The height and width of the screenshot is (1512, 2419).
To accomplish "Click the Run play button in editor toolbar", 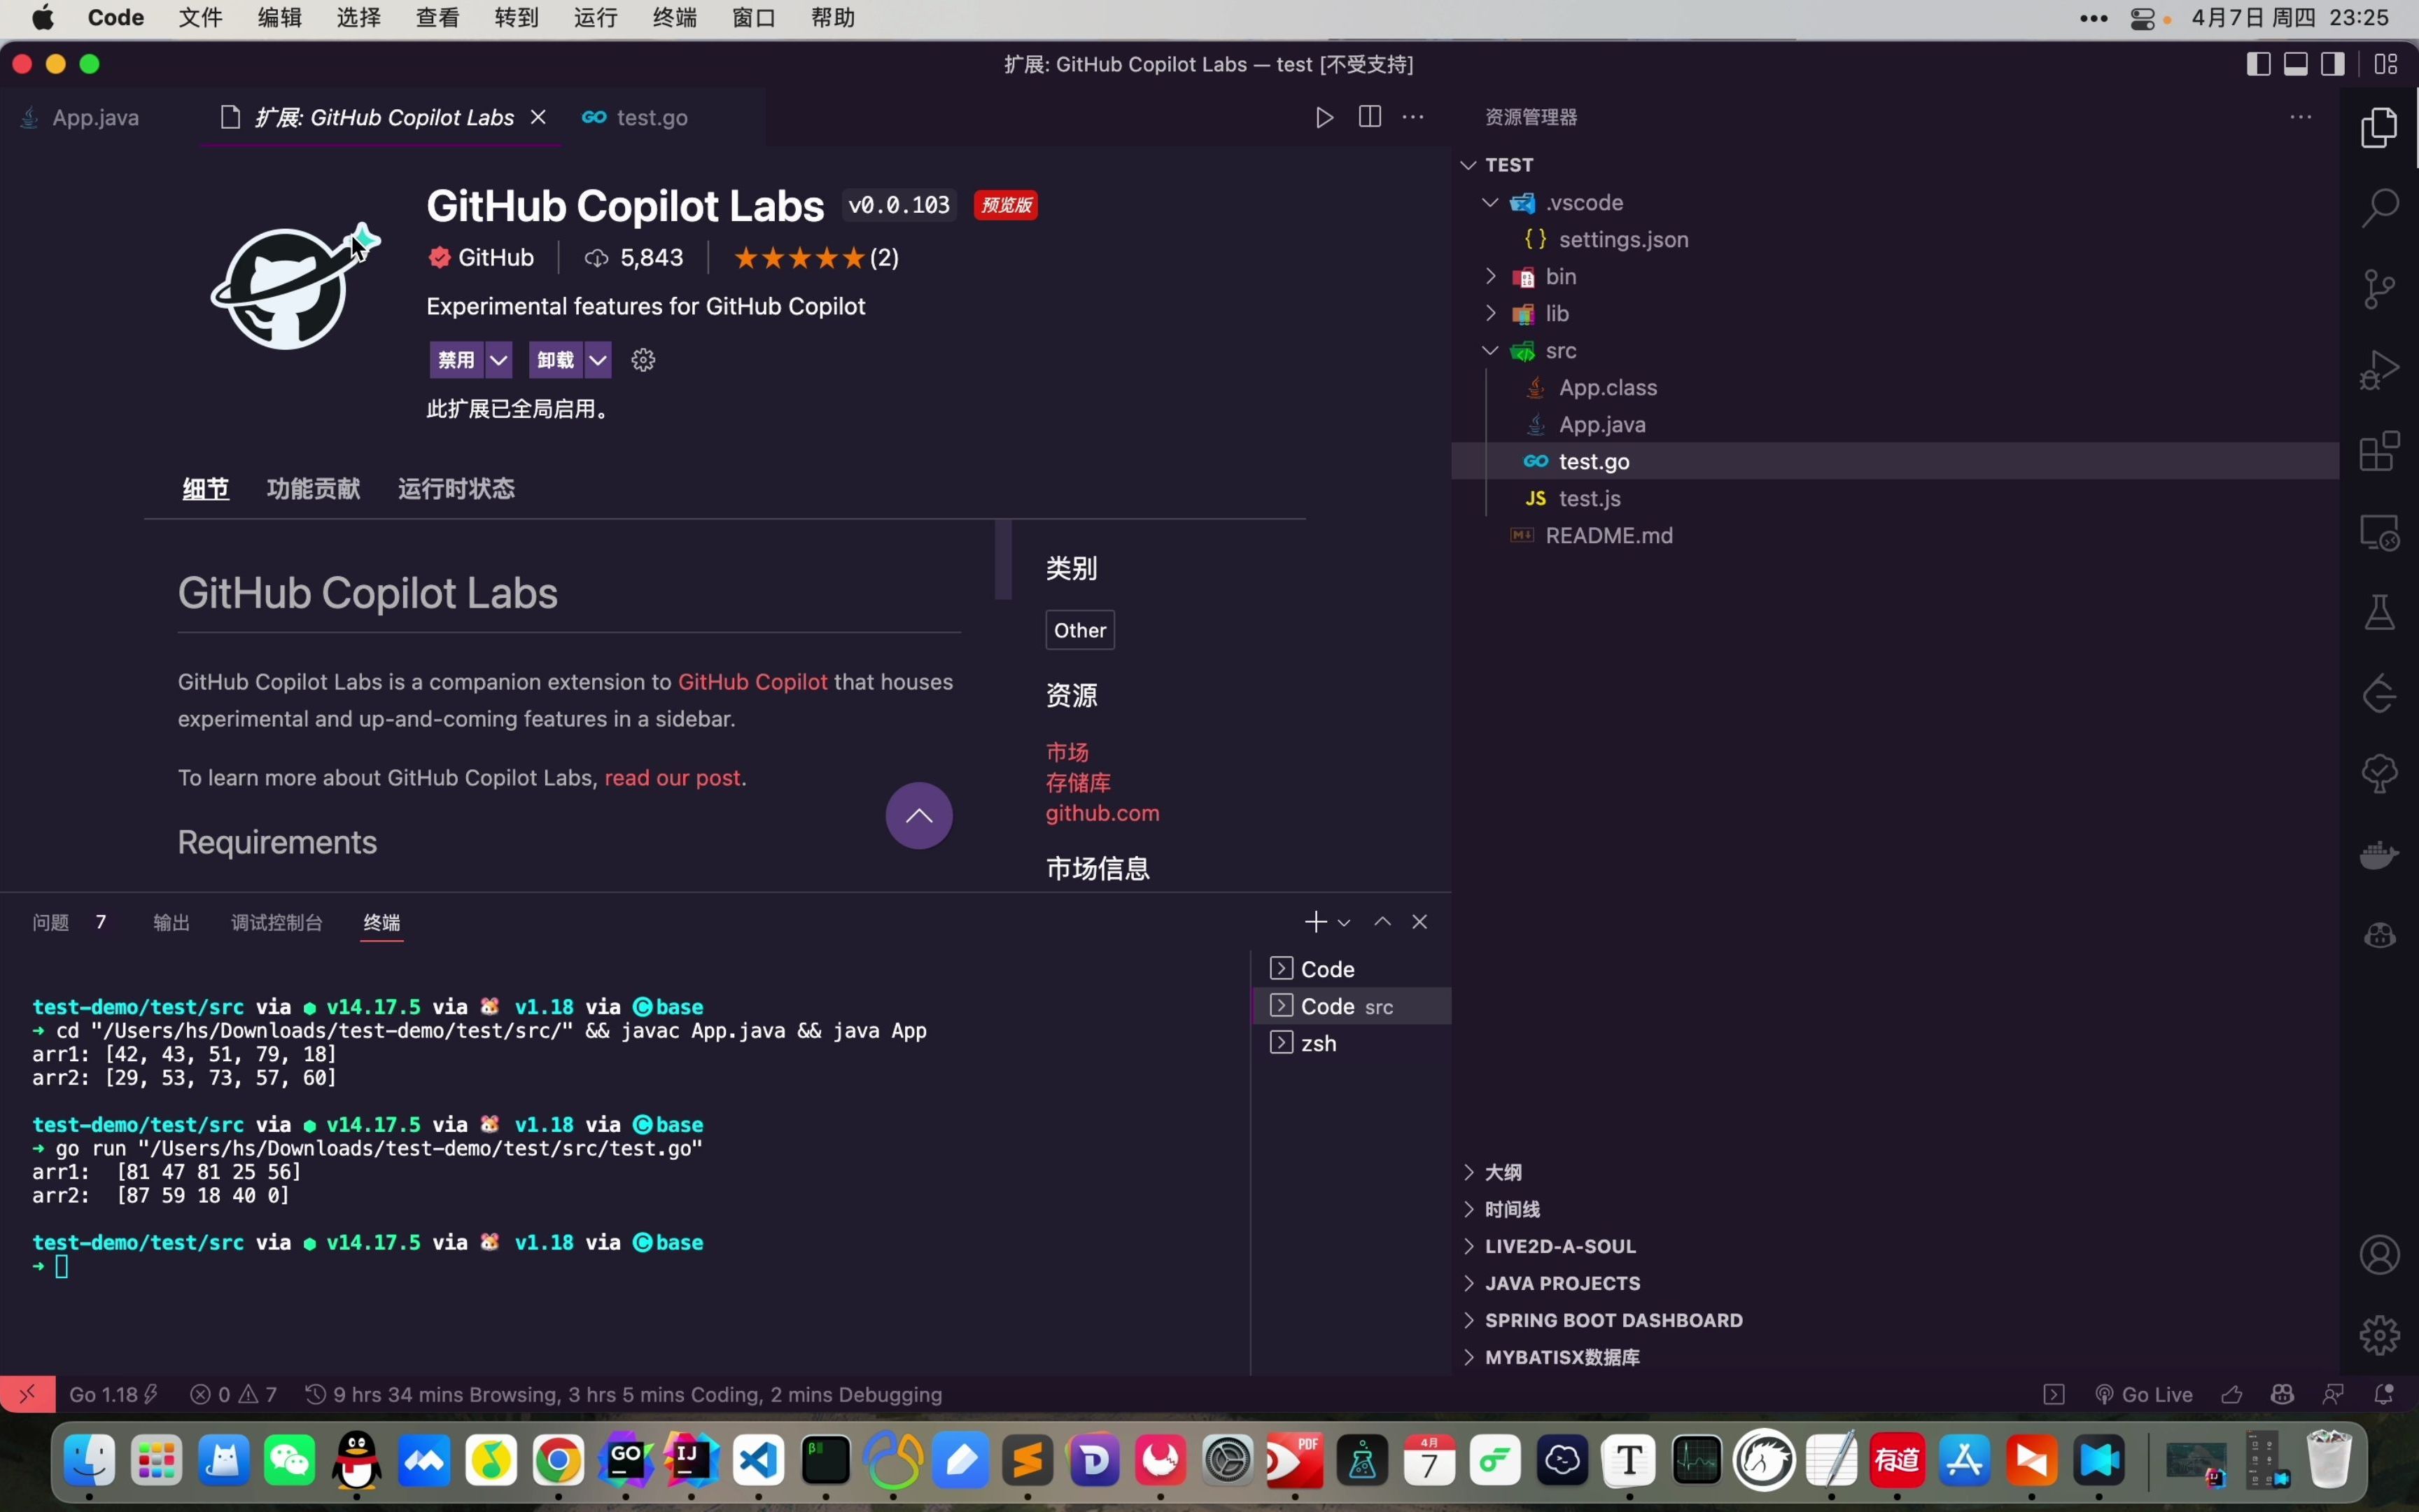I will tap(1324, 118).
